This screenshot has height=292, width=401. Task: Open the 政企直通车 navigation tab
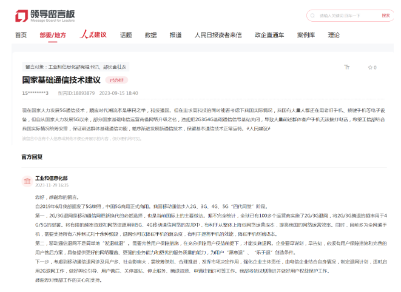[x=269, y=35]
